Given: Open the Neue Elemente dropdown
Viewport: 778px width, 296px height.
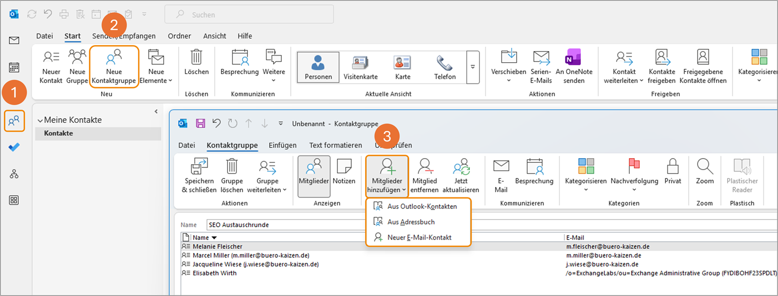Looking at the screenshot, I should point(156,66).
